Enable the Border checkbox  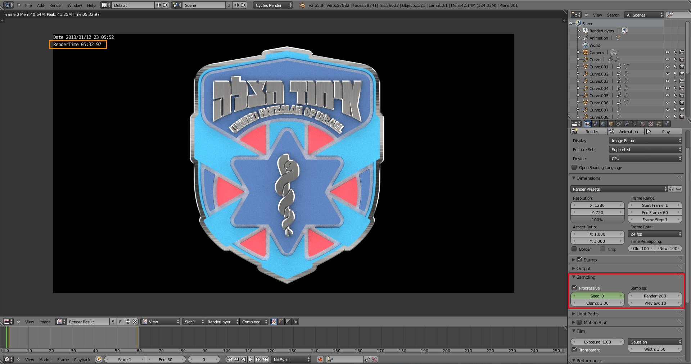coord(574,249)
